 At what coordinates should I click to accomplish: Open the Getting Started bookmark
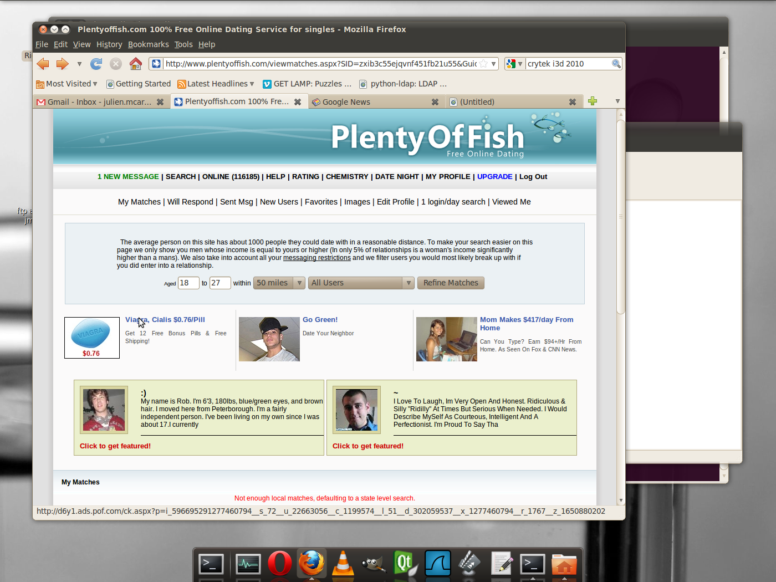pos(139,84)
